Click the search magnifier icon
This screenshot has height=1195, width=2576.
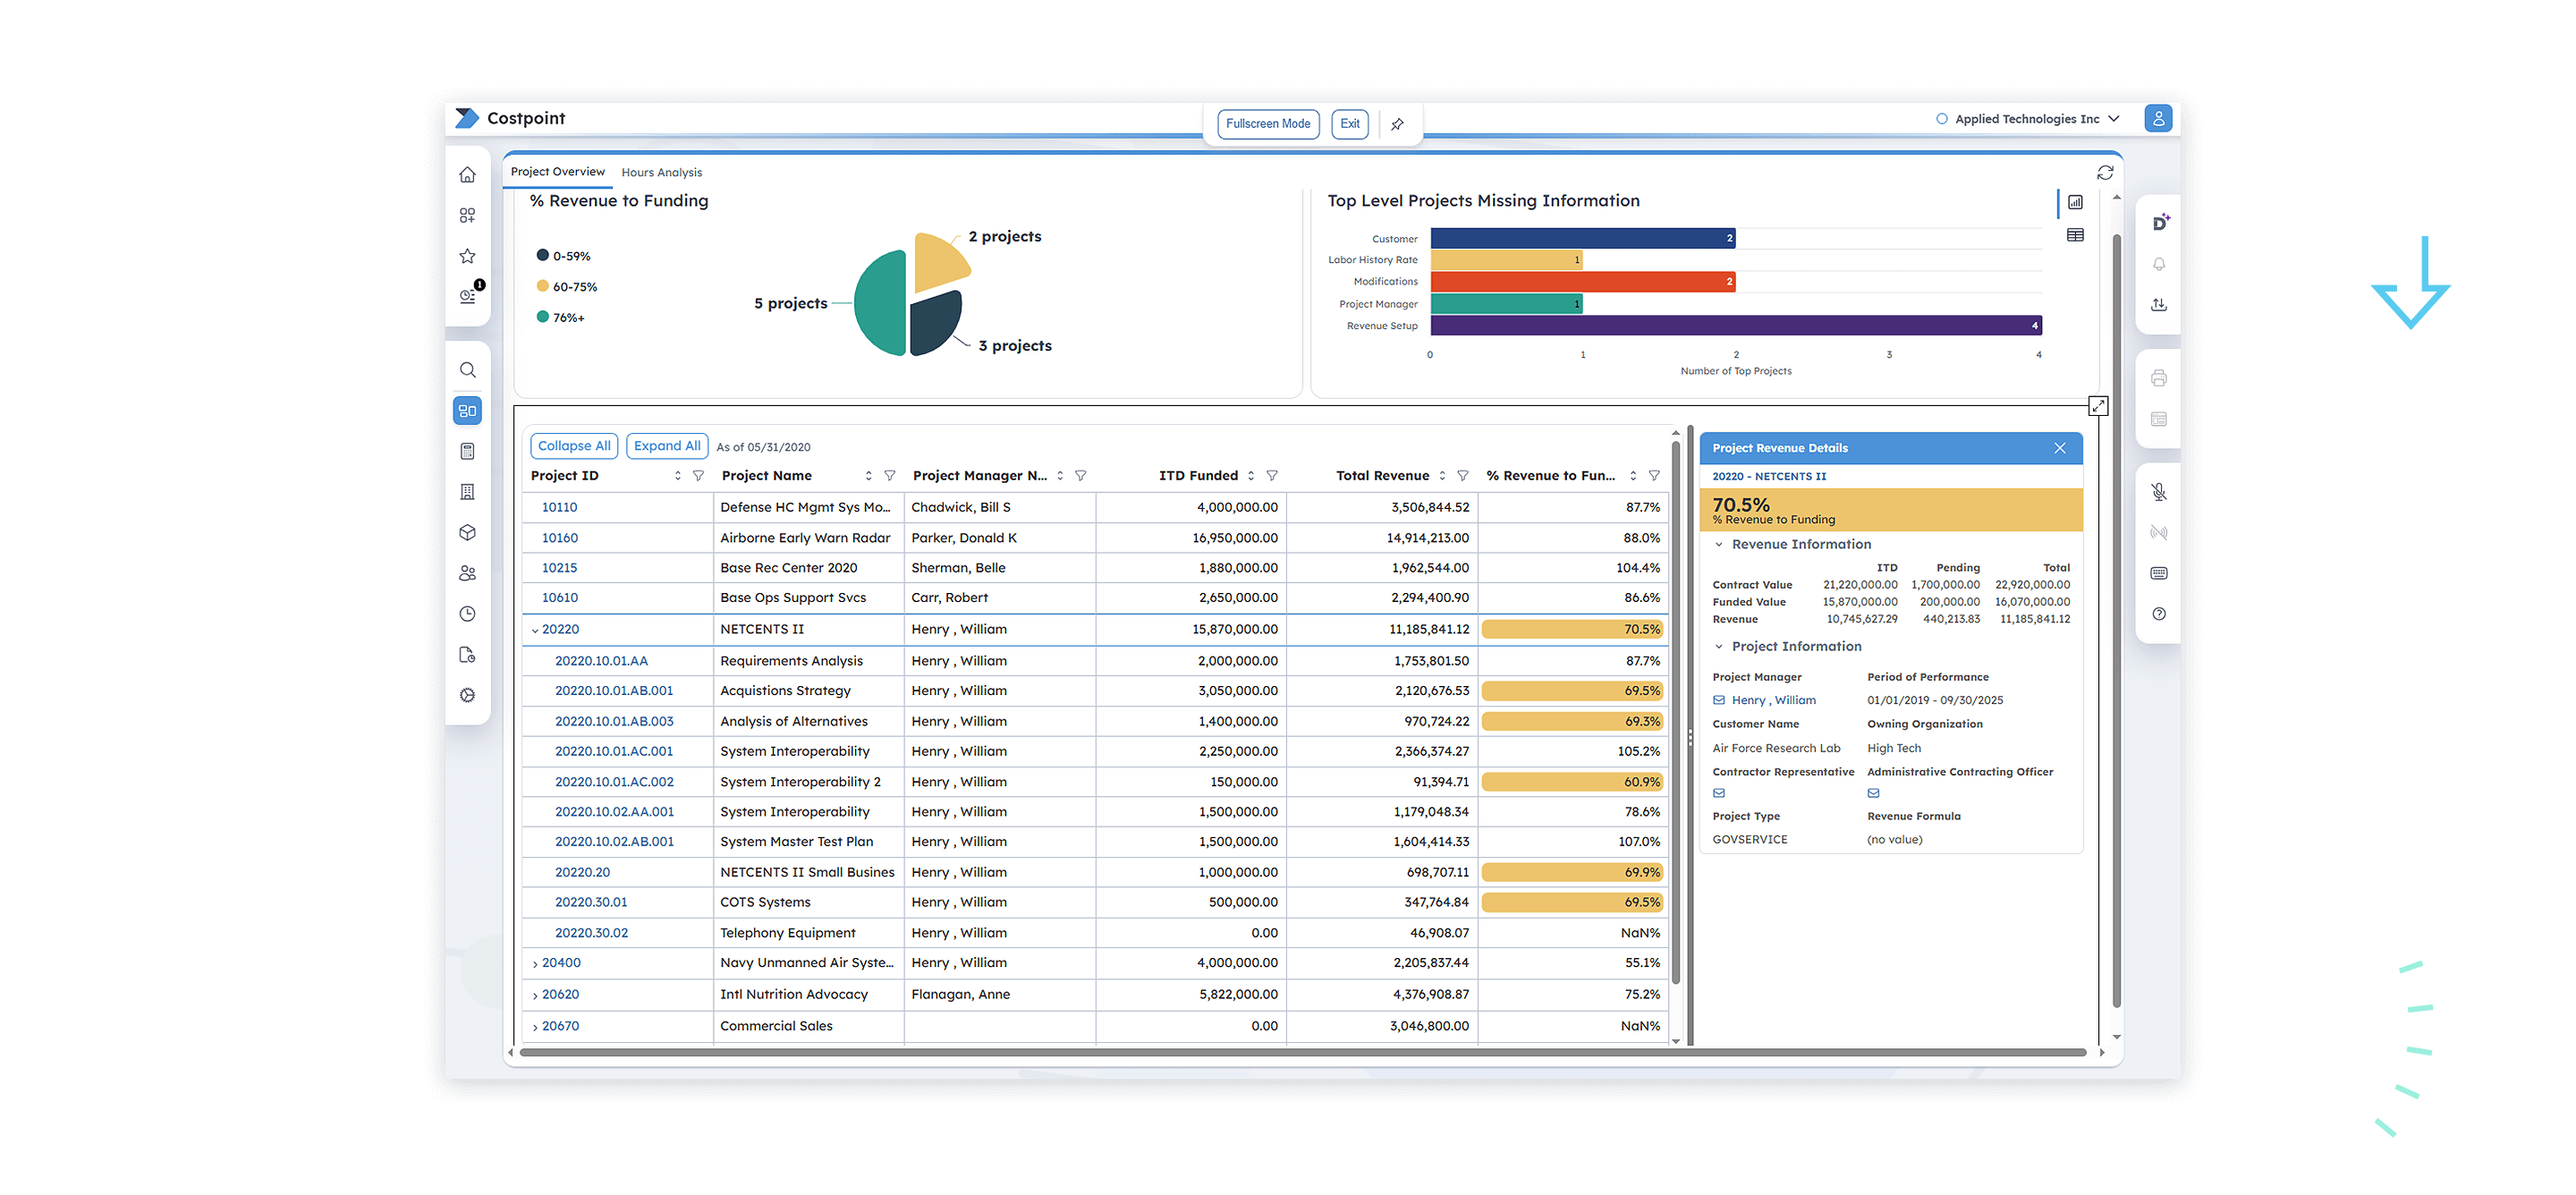tap(467, 370)
